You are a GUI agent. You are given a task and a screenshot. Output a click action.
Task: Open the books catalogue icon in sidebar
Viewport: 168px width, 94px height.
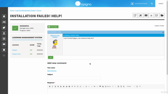(x=4, y=22)
